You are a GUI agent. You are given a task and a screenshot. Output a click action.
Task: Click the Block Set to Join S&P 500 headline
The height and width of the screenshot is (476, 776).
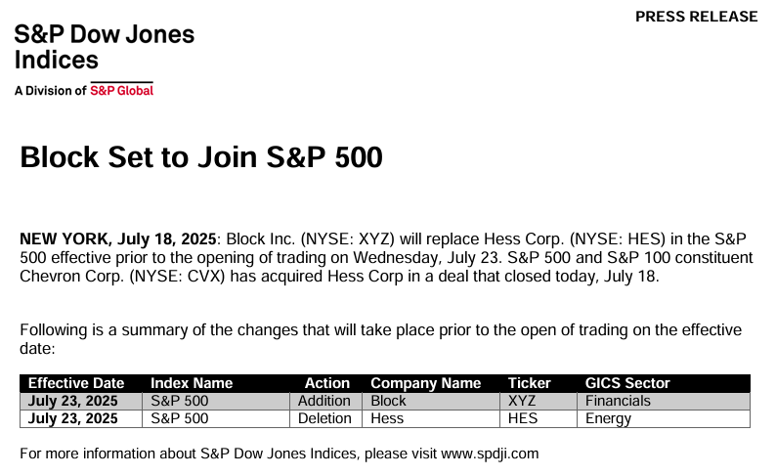pyautogui.click(x=201, y=157)
